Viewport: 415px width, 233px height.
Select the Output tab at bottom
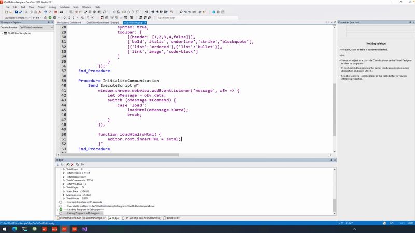(114, 218)
